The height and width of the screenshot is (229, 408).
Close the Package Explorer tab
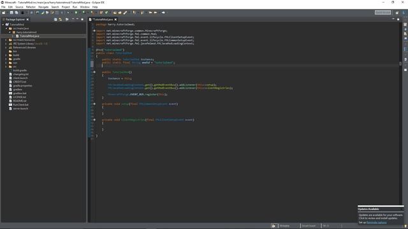click(x=27, y=20)
